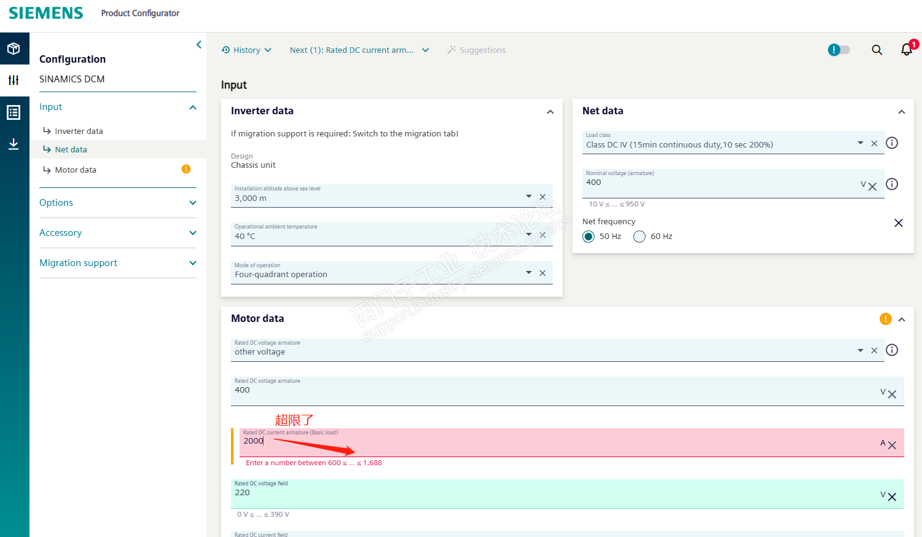Select the 50 Hz net frequency

click(x=588, y=237)
